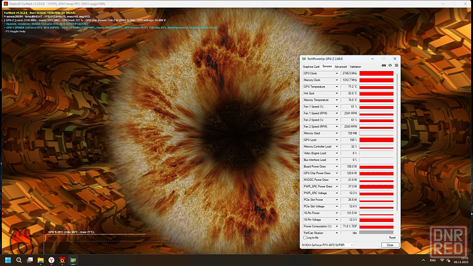Expand the GPU Clock sensor dropdown

click(x=337, y=73)
